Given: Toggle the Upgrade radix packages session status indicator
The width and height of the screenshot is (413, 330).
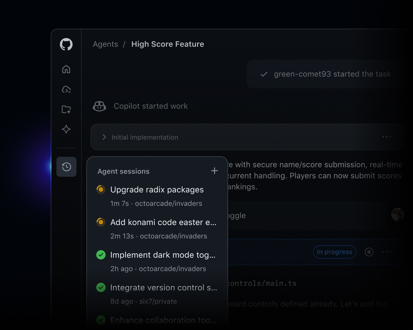Looking at the screenshot, I should (101, 189).
